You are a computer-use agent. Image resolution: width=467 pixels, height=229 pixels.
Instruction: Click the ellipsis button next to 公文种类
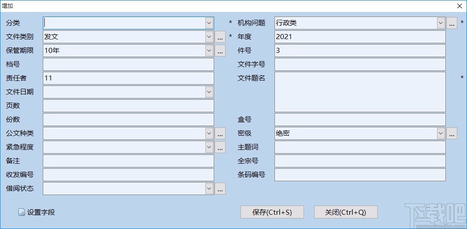[x=220, y=133]
